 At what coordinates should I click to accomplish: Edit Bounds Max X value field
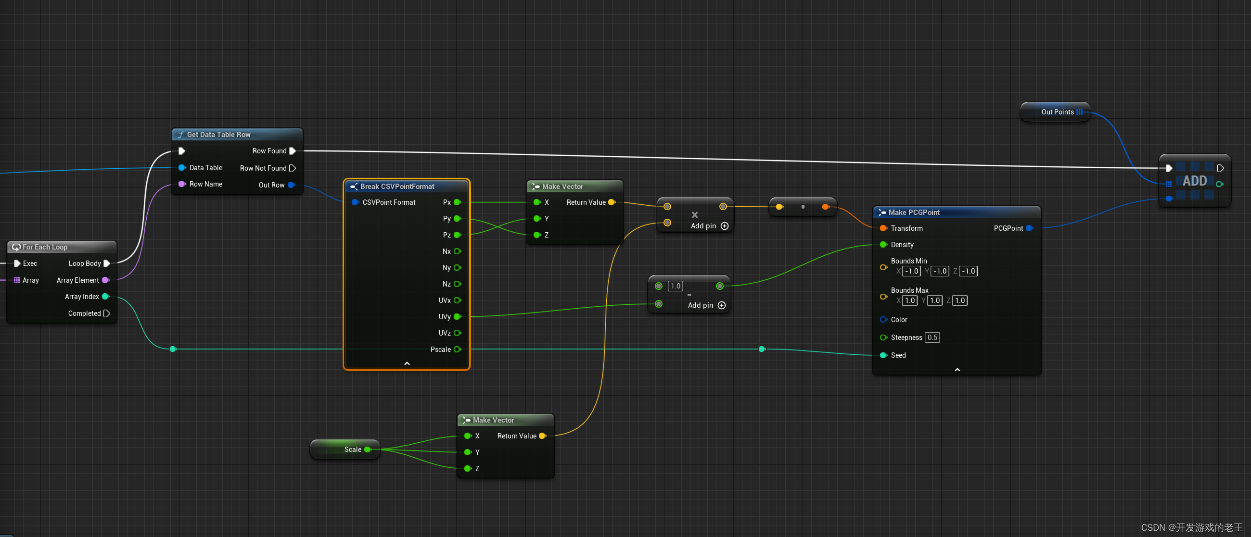coord(909,300)
